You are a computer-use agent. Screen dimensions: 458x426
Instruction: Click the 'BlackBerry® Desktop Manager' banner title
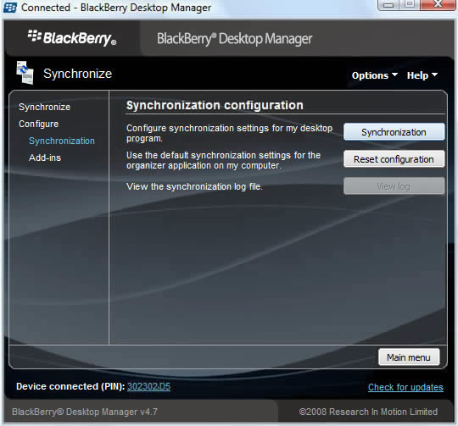pyautogui.click(x=235, y=39)
